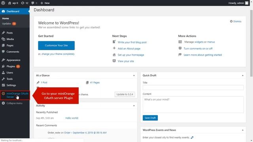Image resolution: width=253 pixels, height=142 pixels.
Task: Click the Customize Your Site button
Action: point(56,45)
